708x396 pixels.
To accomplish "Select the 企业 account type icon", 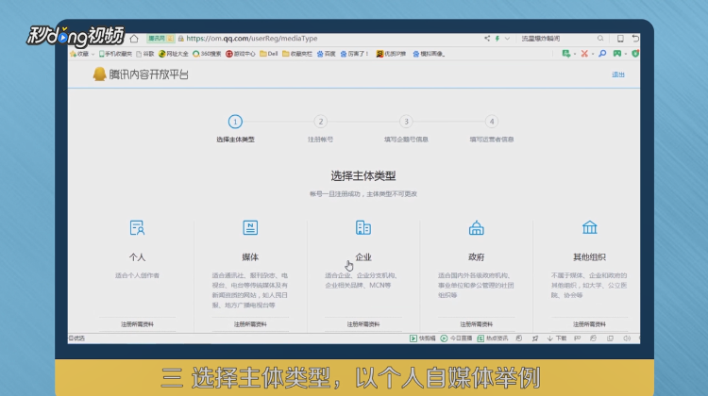I will (x=363, y=228).
